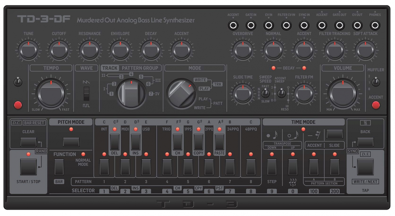The height and width of the screenshot is (216, 395).
Task: Toggle the ACCENT SWEEP switch
Action: (281, 94)
